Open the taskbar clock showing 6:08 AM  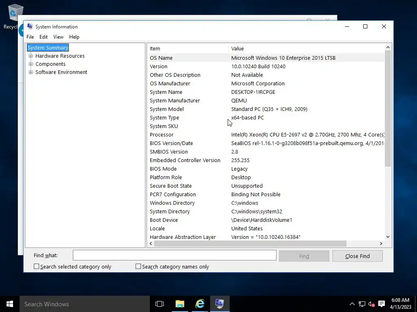point(400,304)
